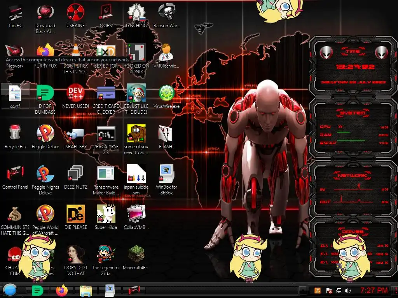Open the VirusWire.exe lime icon
The width and height of the screenshot is (398, 298).
click(x=166, y=97)
